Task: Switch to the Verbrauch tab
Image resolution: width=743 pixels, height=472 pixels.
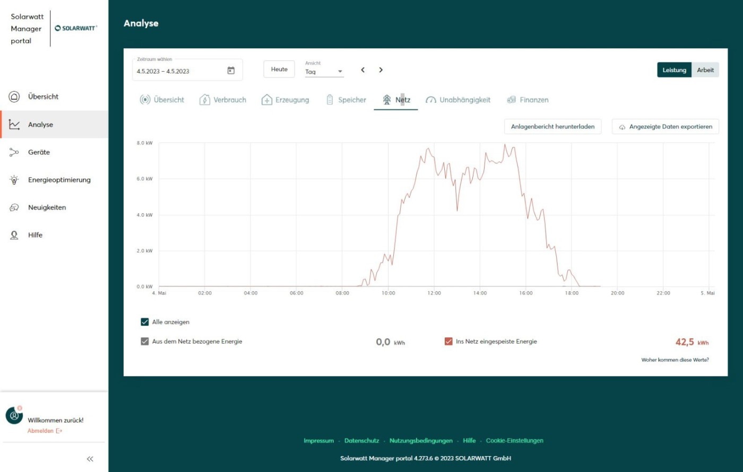Action: 223,100
